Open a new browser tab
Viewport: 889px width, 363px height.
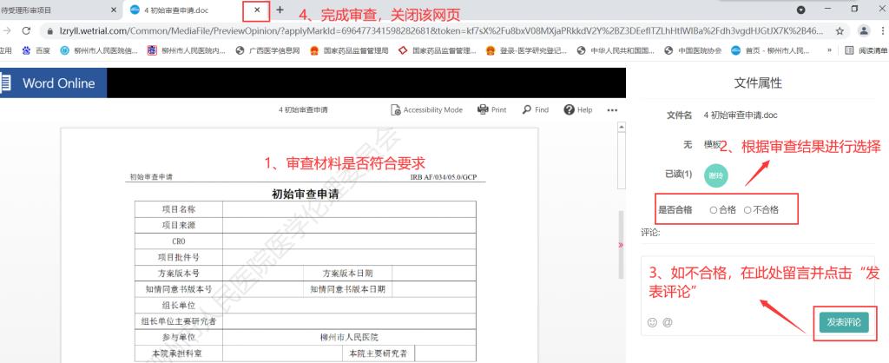[x=280, y=10]
